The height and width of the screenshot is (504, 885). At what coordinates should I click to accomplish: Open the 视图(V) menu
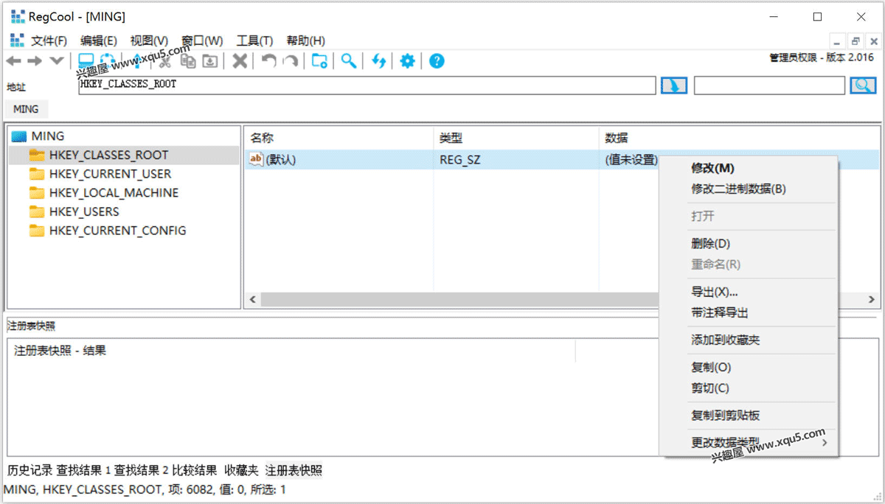point(149,41)
